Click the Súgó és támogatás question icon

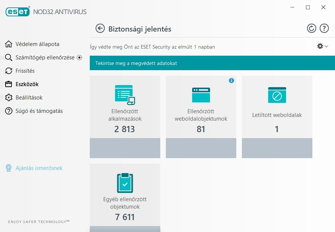[x=9, y=111]
